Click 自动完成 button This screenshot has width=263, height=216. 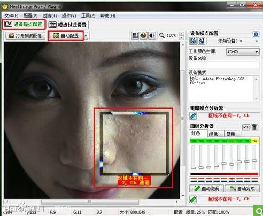[x=242, y=189]
